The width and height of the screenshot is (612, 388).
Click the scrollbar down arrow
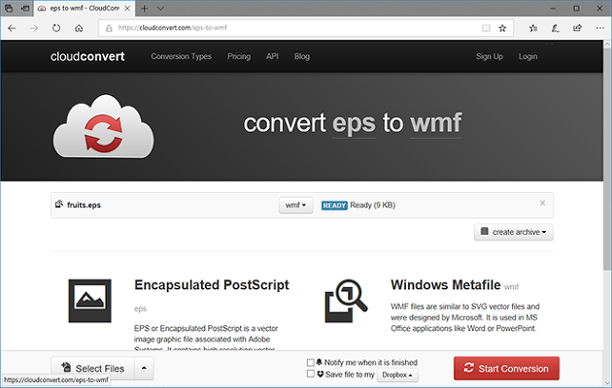(607, 383)
